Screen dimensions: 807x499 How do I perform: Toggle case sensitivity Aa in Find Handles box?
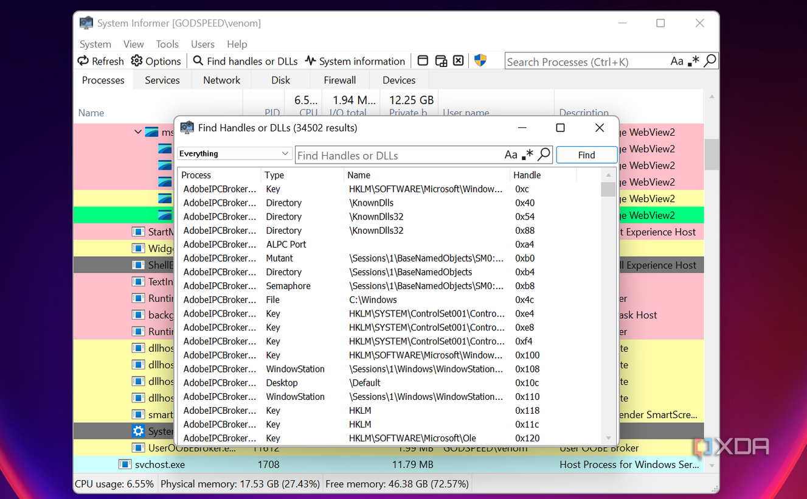[511, 155]
